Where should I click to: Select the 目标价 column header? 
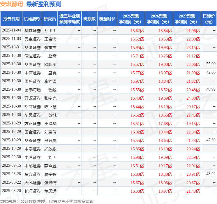(x=209, y=19)
